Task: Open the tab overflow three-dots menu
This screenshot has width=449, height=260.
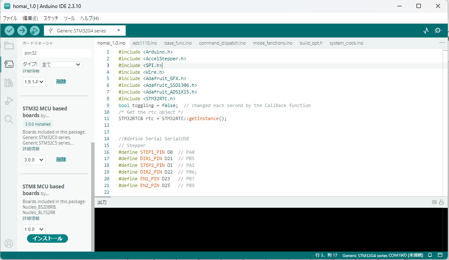Action: point(442,43)
